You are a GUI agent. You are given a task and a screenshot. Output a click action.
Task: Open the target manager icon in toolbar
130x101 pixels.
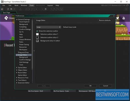pos(126,9)
